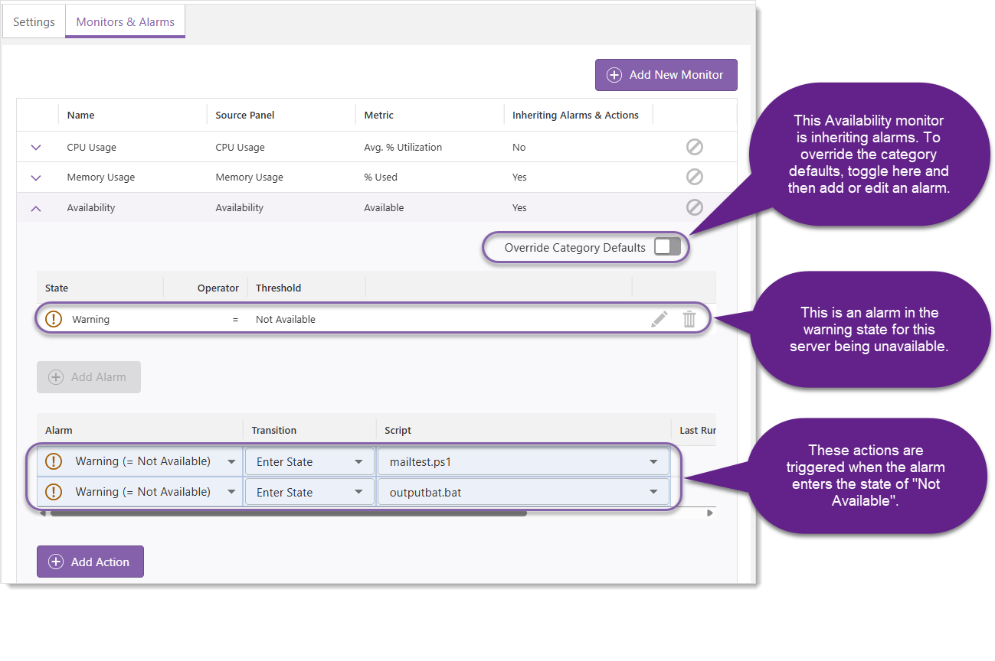The width and height of the screenshot is (995, 661).
Task: Click the Inheriting Alarms value for Memory Usage
Action: (x=519, y=177)
